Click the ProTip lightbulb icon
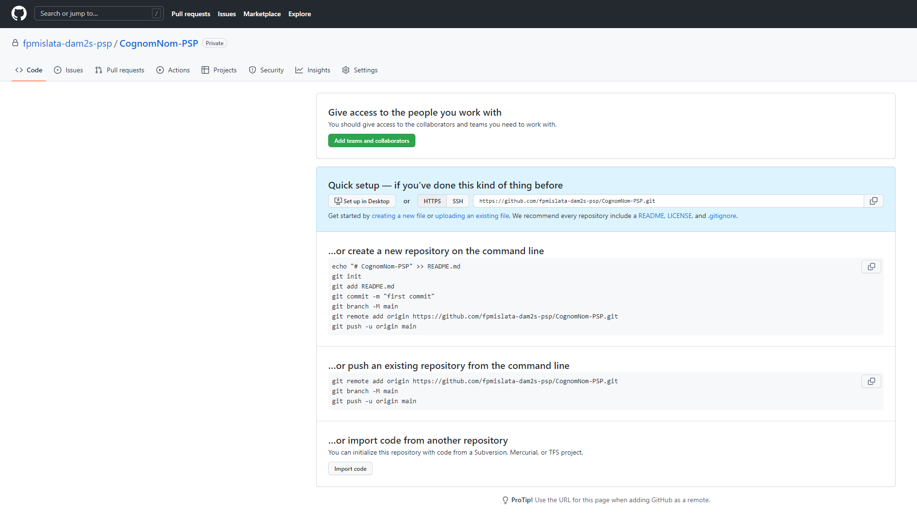Image resolution: width=917 pixels, height=516 pixels. (505, 500)
